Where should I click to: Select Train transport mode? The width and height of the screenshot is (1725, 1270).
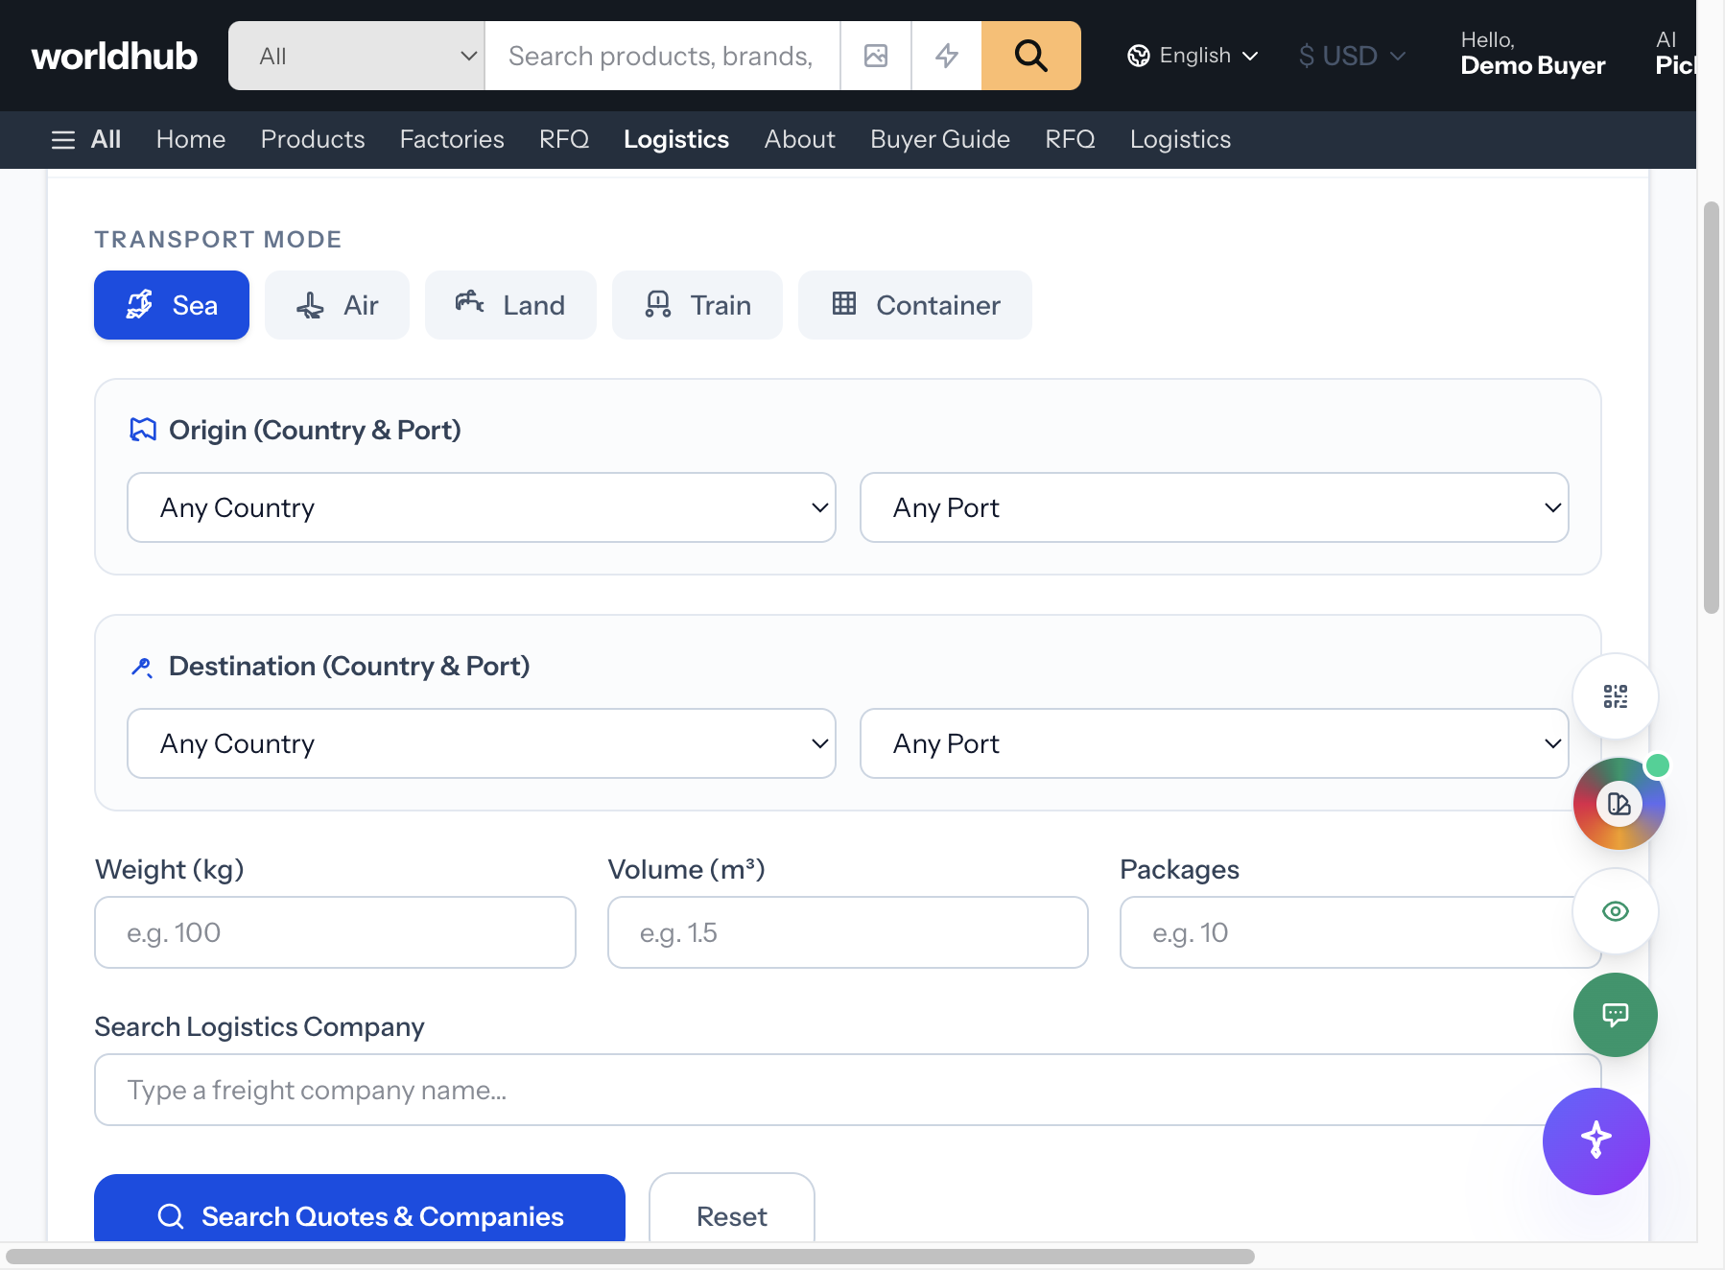[697, 305]
